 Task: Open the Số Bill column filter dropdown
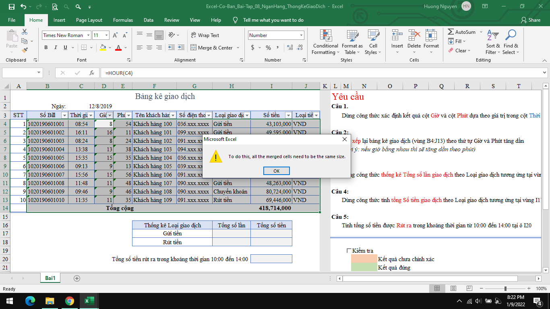click(64, 115)
